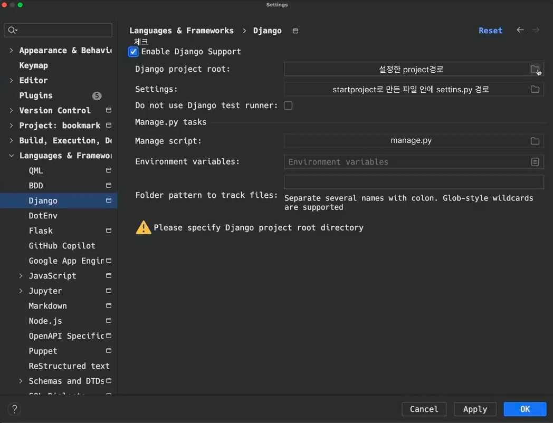Click the project-scope icon beside QML
This screenshot has height=423, width=553.
tap(109, 170)
